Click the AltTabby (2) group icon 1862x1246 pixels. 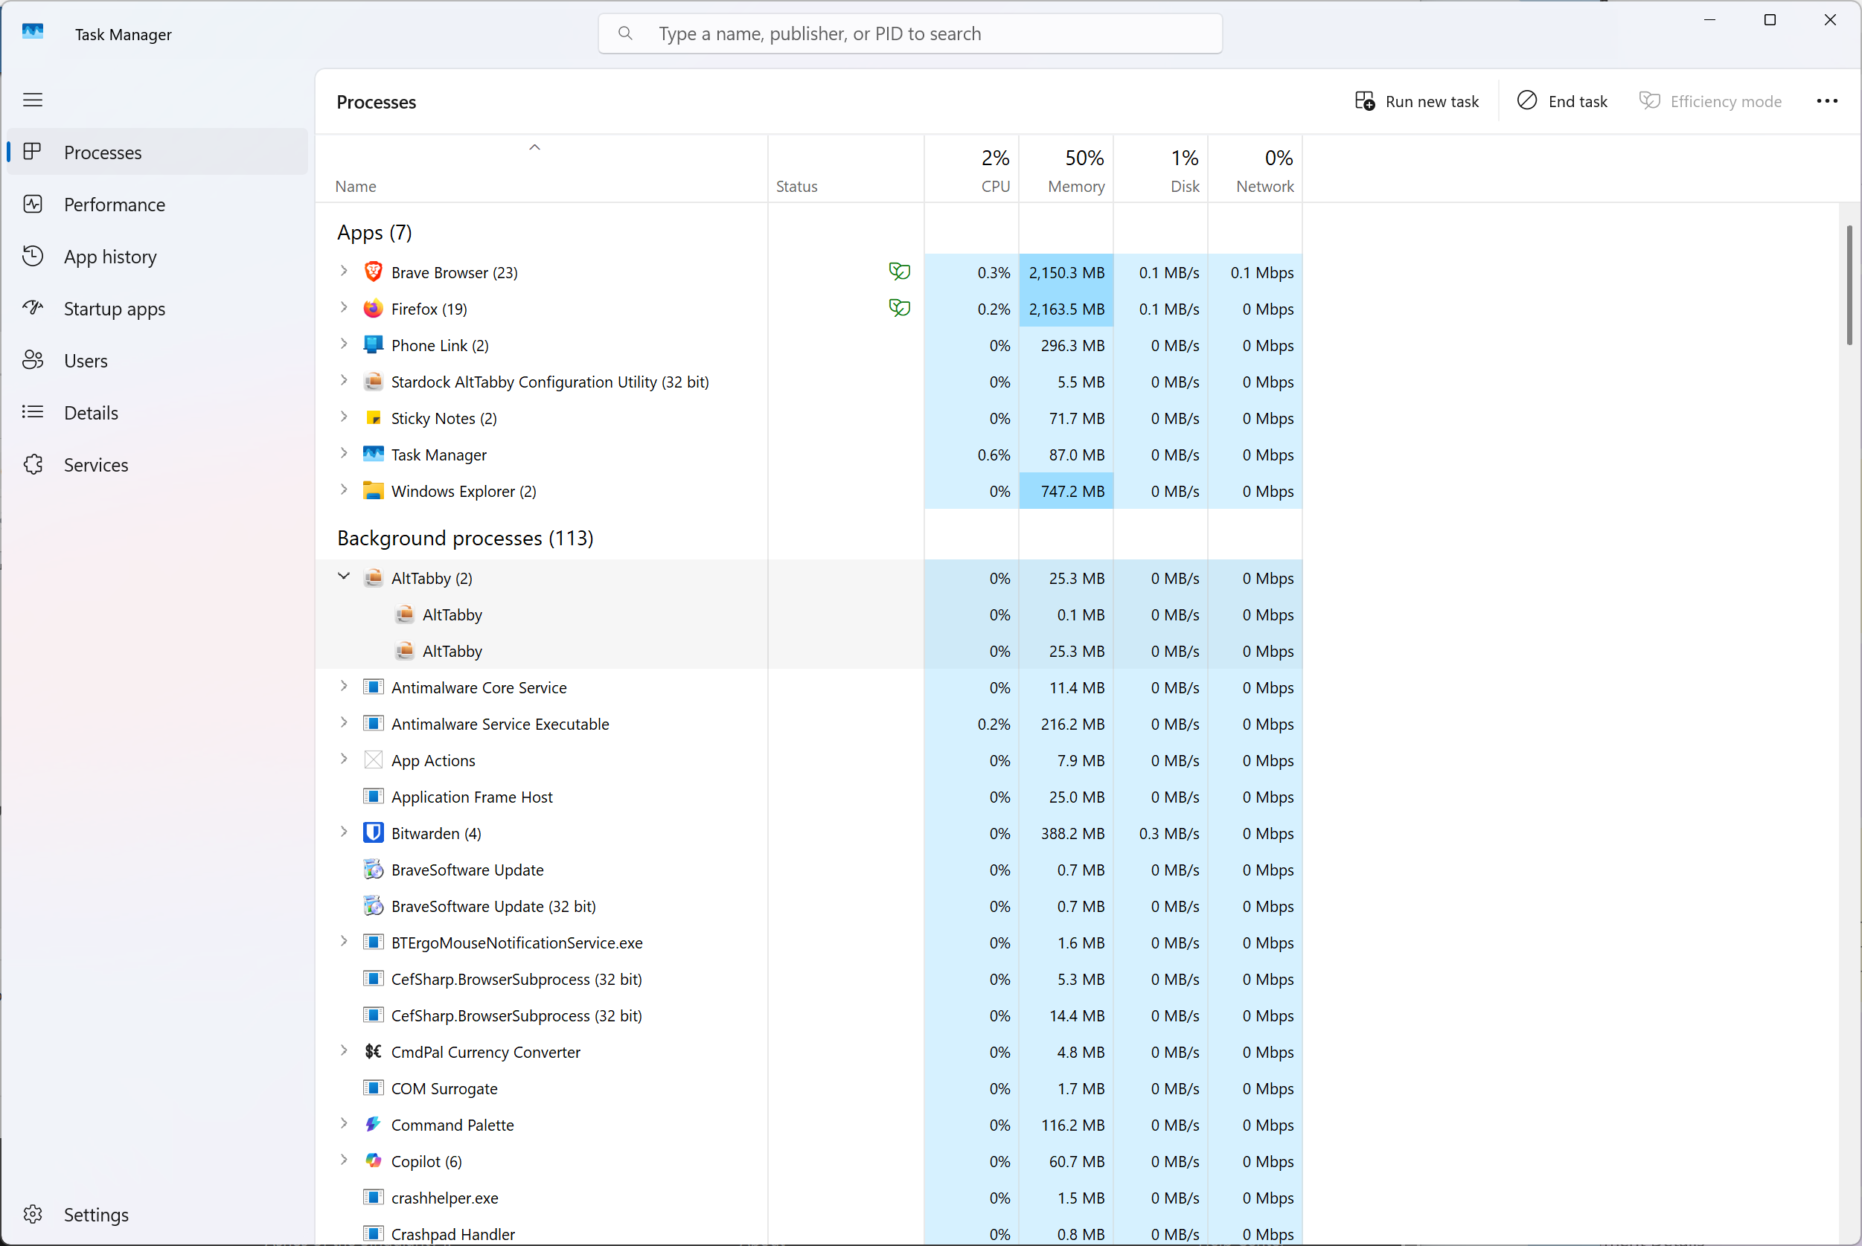tap(373, 578)
